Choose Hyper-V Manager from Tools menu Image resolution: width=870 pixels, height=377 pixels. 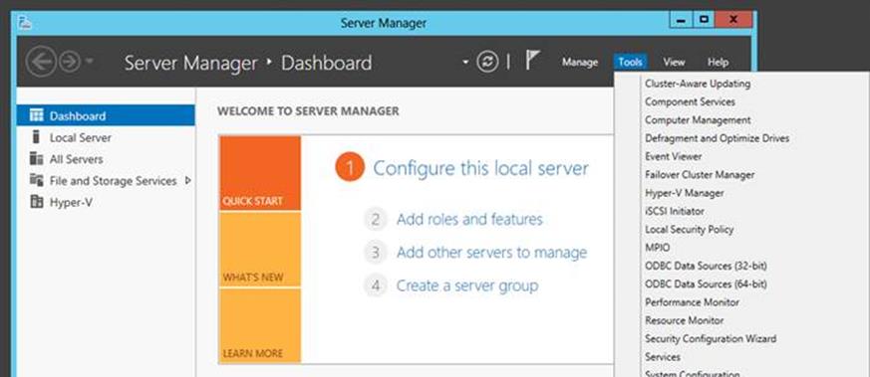tap(684, 193)
